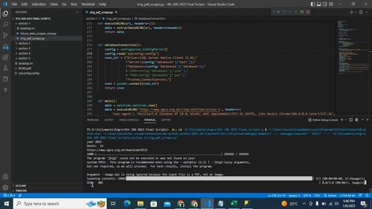The image size is (372, 209).
Task: Open the run button dropdown arrow
Action: pyautogui.click(x=355, y=12)
